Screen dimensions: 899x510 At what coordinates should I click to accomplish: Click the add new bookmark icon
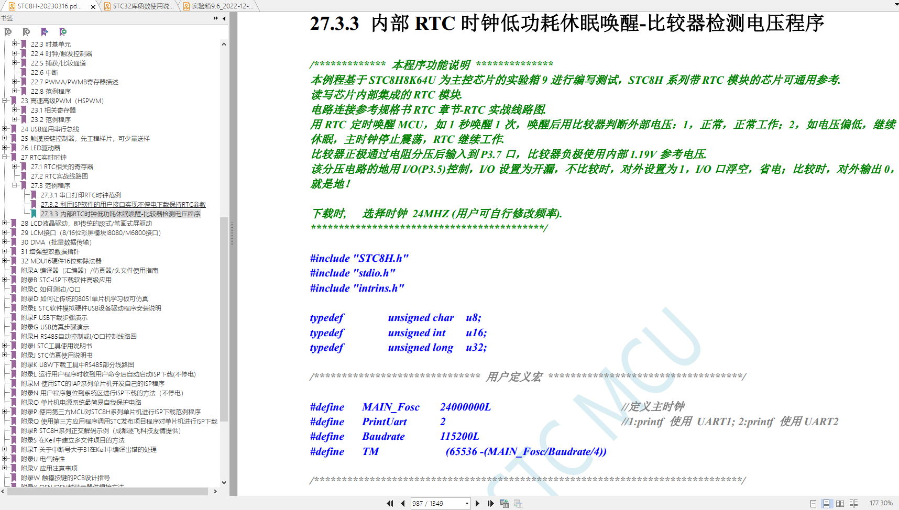pyautogui.click(x=26, y=32)
